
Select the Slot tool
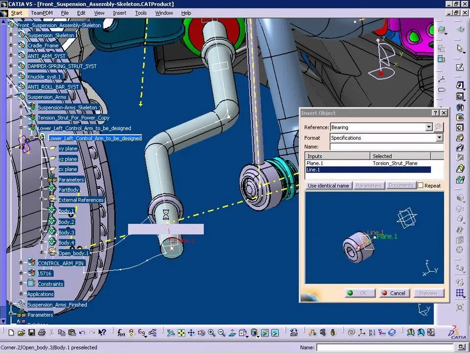click(460, 148)
